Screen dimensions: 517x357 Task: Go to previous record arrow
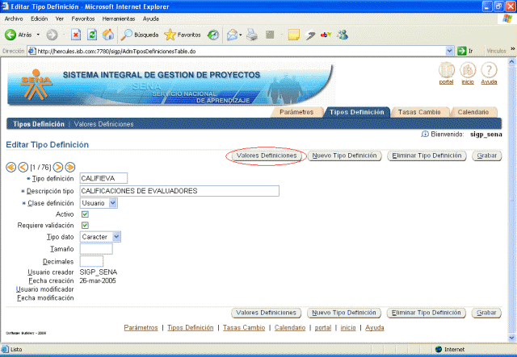click(x=23, y=167)
